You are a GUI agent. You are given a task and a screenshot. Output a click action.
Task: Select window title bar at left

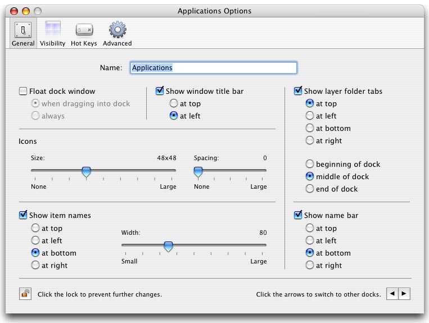point(174,116)
